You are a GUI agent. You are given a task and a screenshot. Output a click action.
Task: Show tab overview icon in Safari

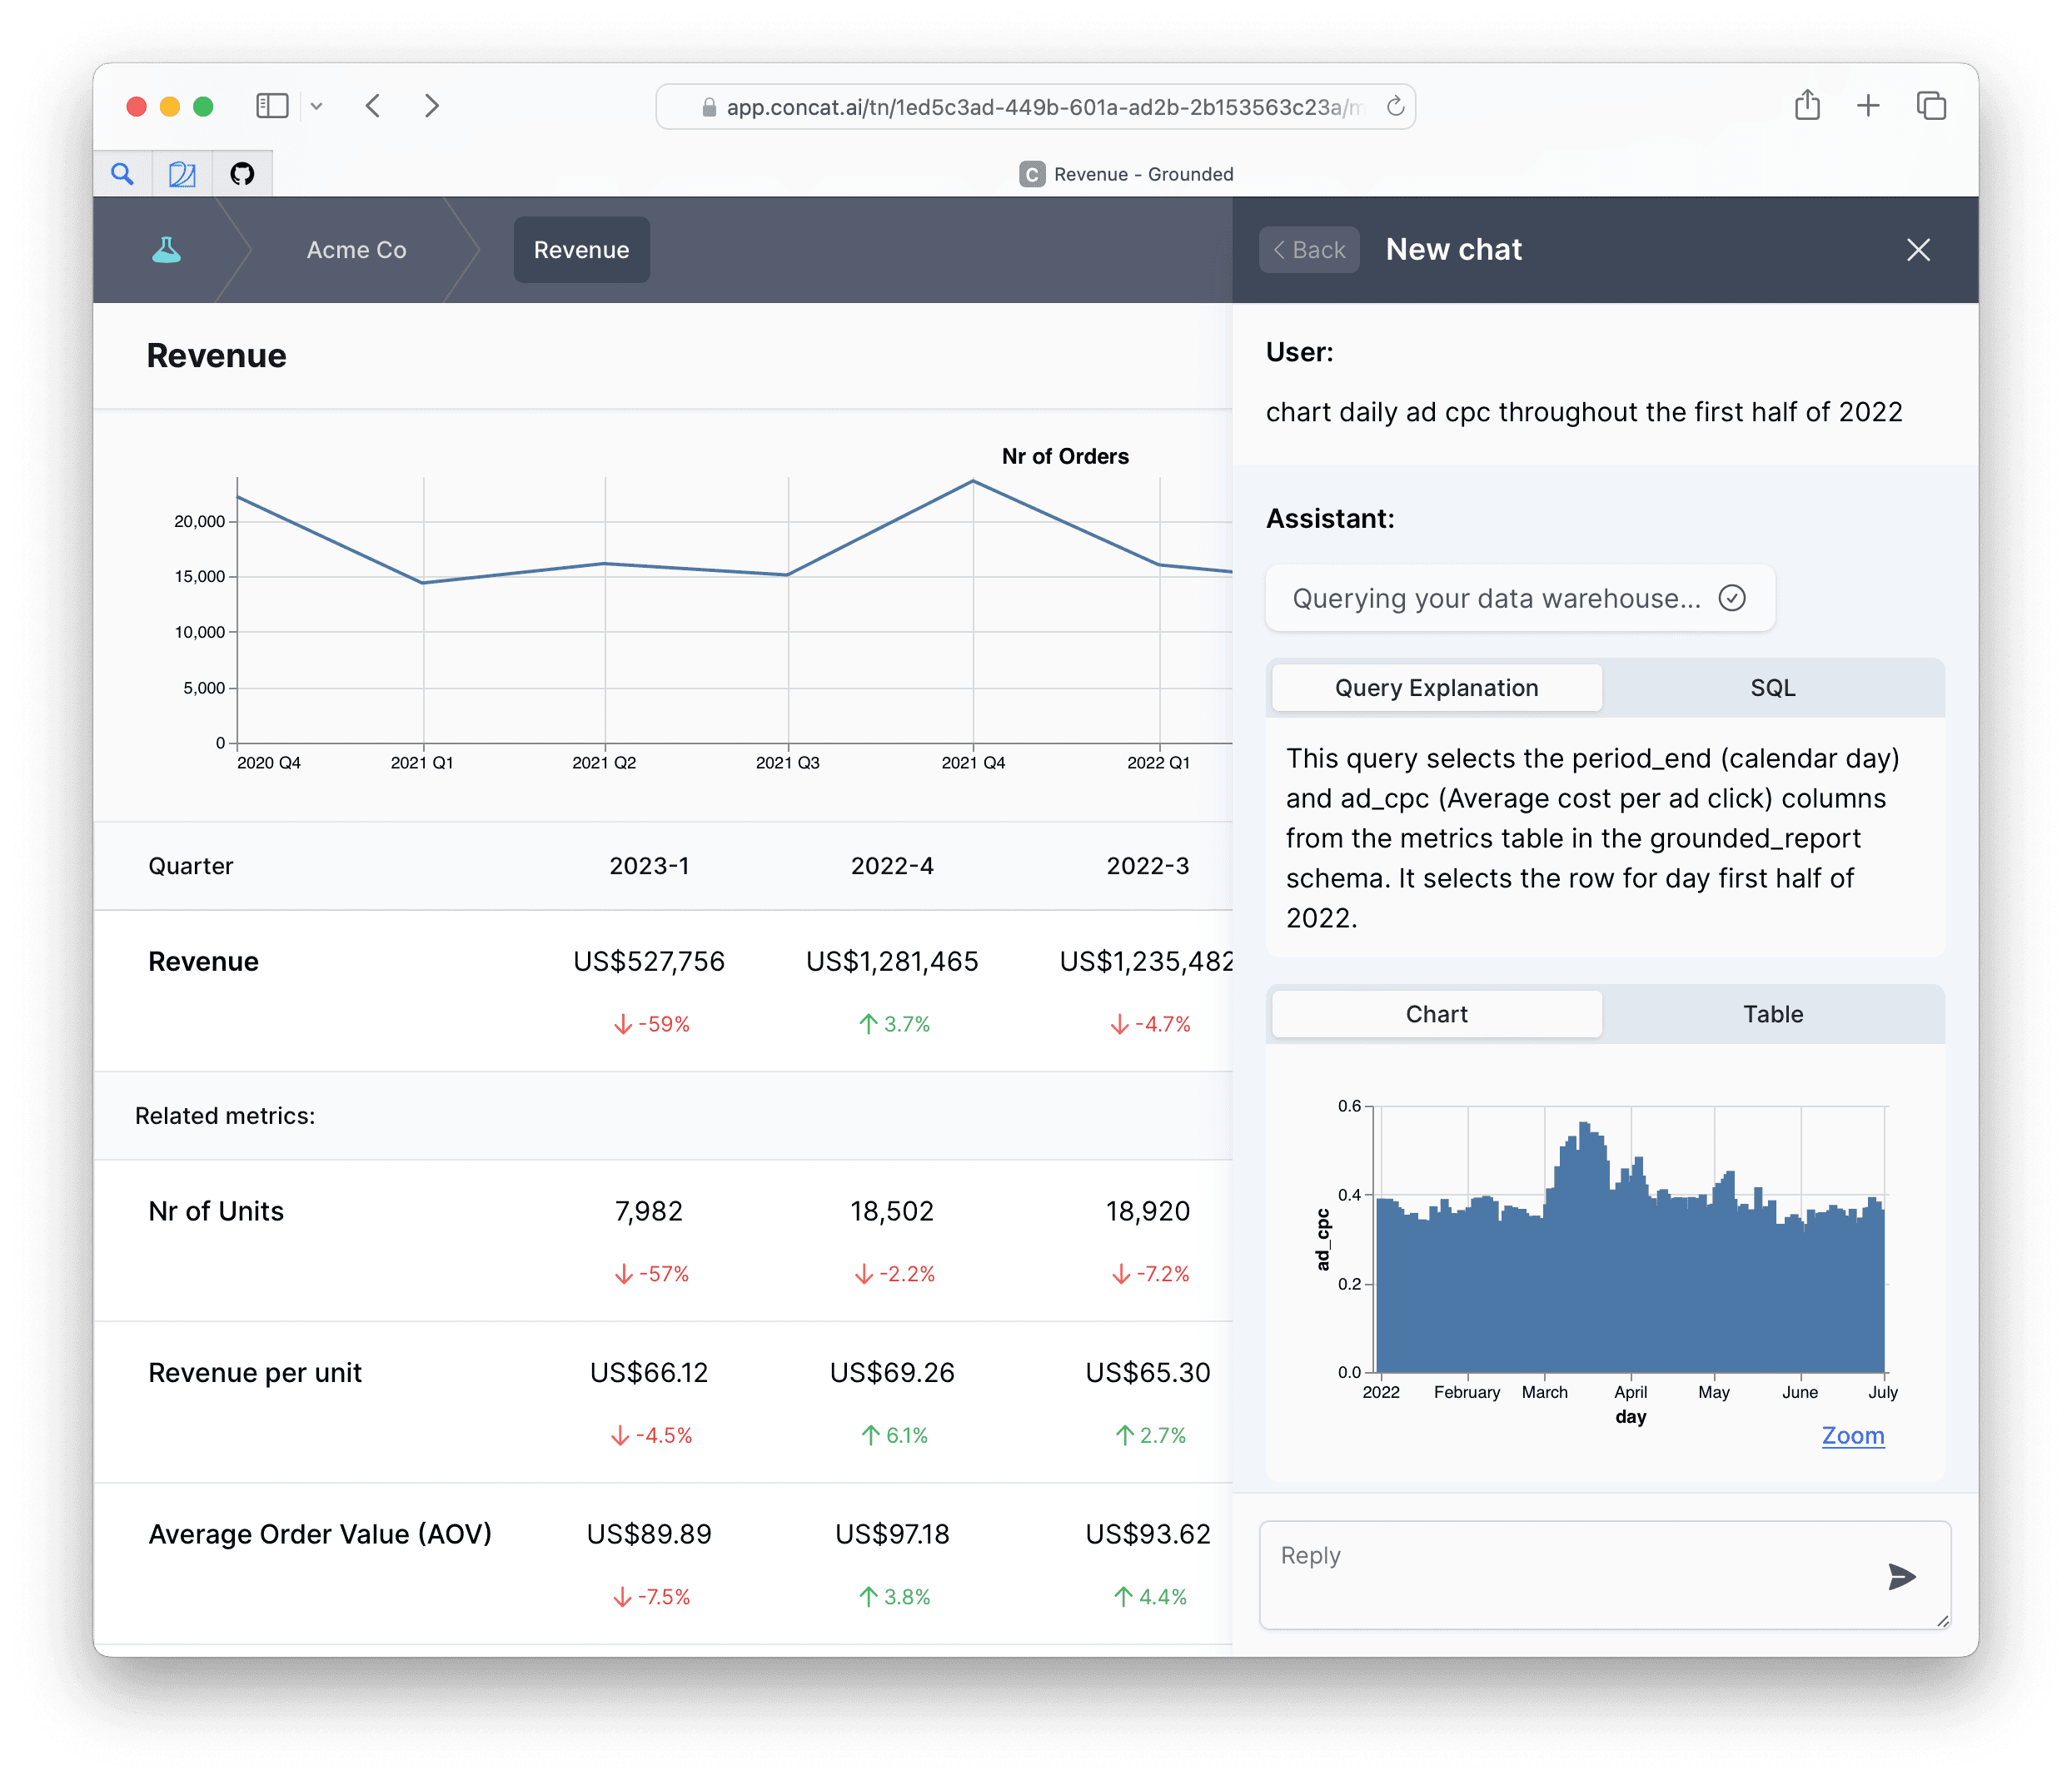(x=1930, y=106)
